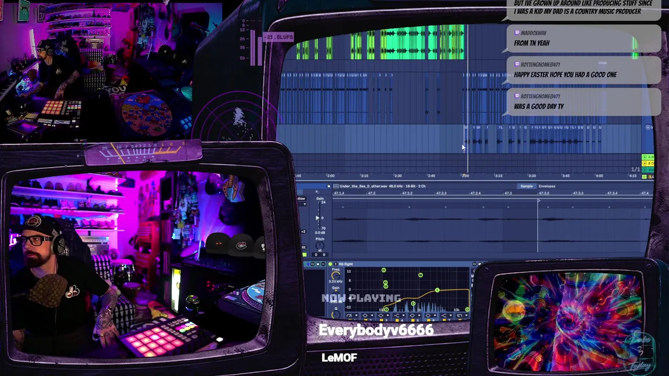Click the yellow B return track button
Image resolution: width=669 pixels, height=376 pixels.
coord(647,163)
